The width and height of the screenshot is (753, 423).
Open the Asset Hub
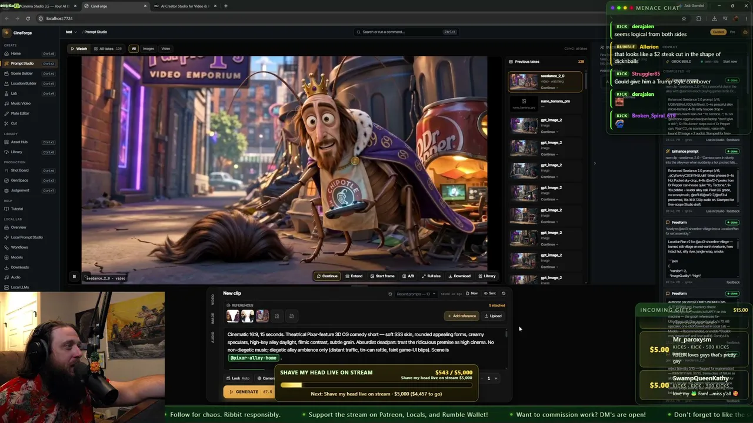tap(29, 142)
